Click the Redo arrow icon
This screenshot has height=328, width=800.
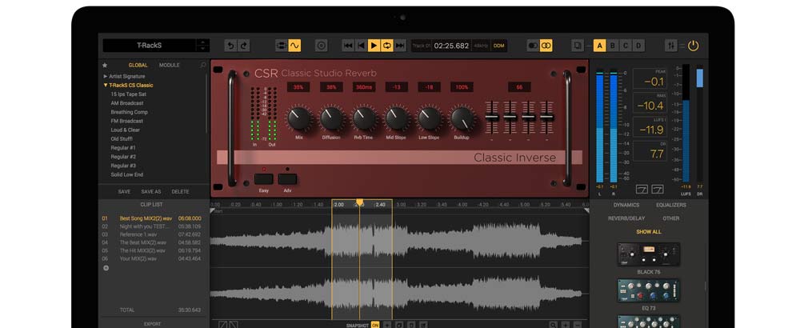click(244, 46)
